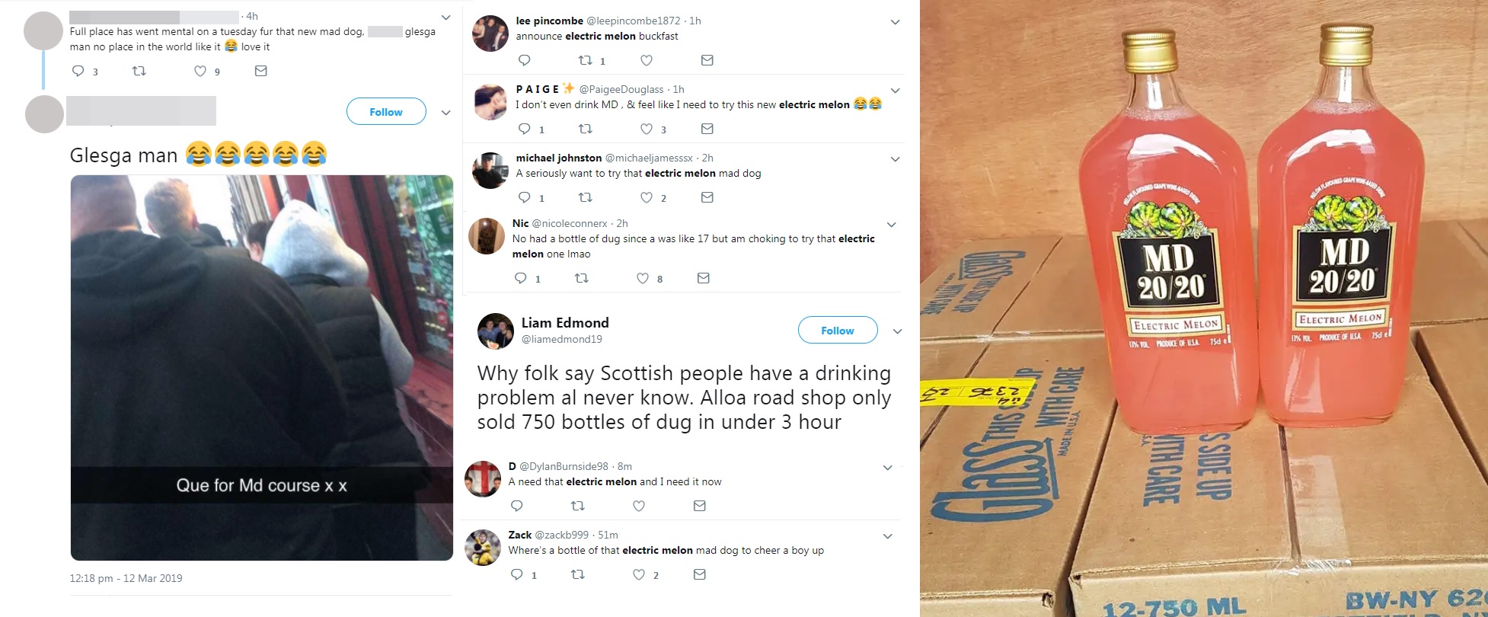Open the dropdown arrow on Zack's tweet
Viewport: 1488px width, 617px height.
[x=887, y=536]
